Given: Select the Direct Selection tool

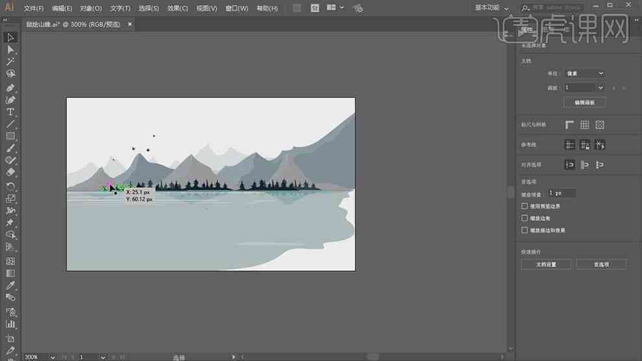Looking at the screenshot, I should 10,49.
